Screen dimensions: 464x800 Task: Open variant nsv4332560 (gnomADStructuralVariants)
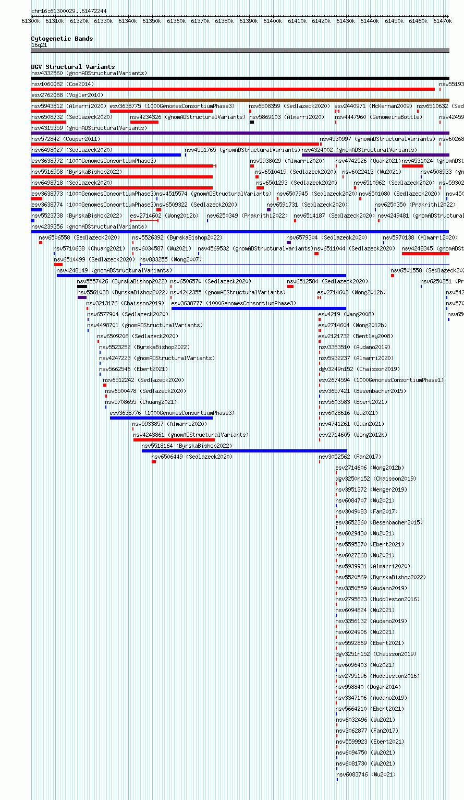(x=89, y=73)
